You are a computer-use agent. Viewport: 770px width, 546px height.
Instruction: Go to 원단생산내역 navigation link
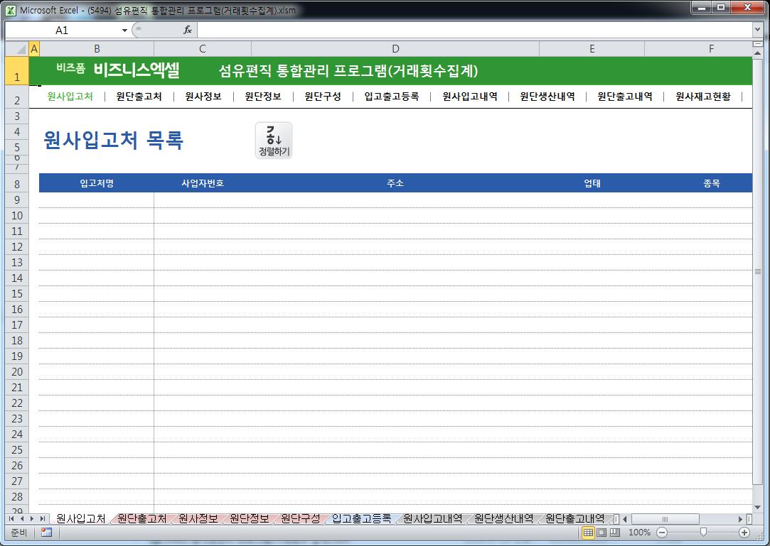547,97
